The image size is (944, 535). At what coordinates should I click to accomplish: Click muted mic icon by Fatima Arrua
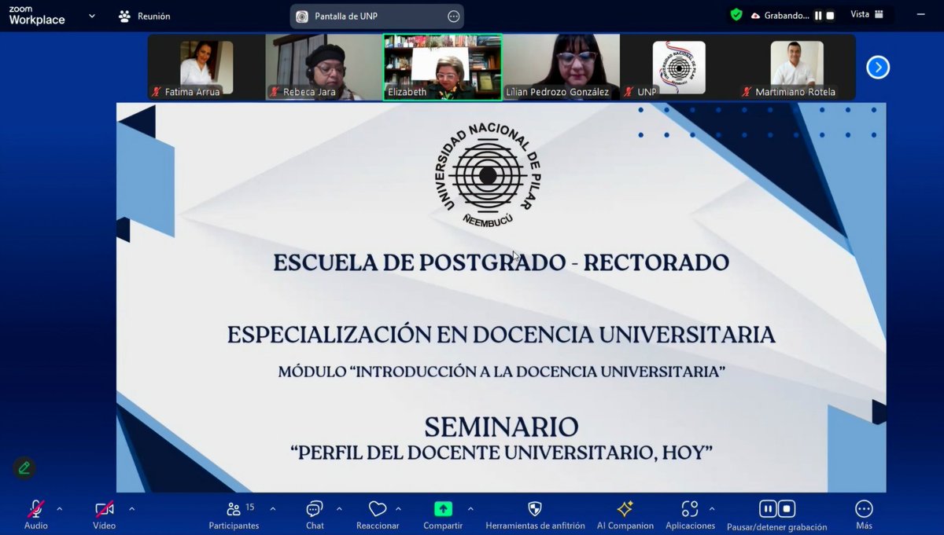[157, 92]
